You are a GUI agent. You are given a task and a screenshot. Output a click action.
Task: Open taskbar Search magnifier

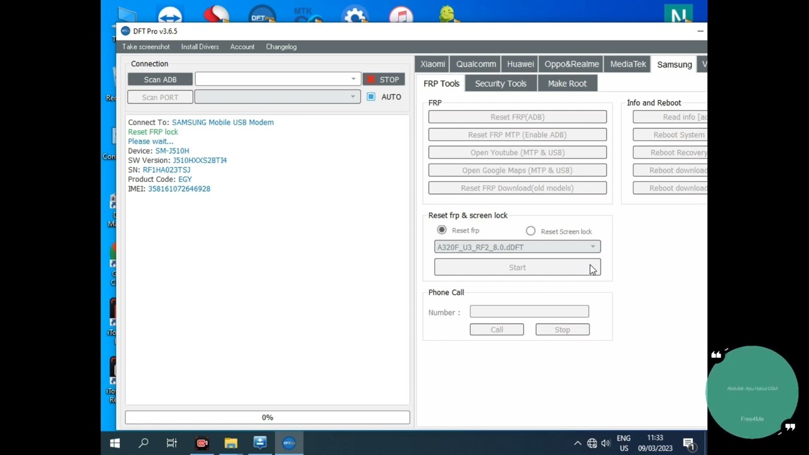point(143,443)
